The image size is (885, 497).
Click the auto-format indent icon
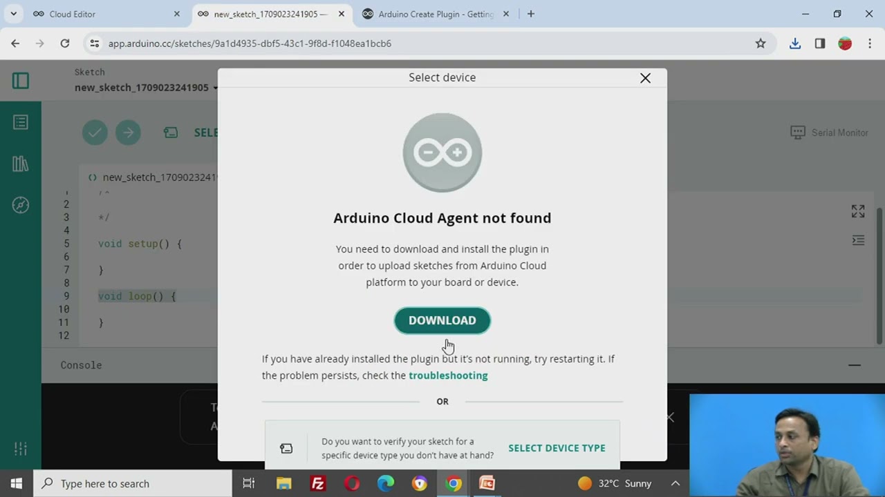(x=858, y=240)
